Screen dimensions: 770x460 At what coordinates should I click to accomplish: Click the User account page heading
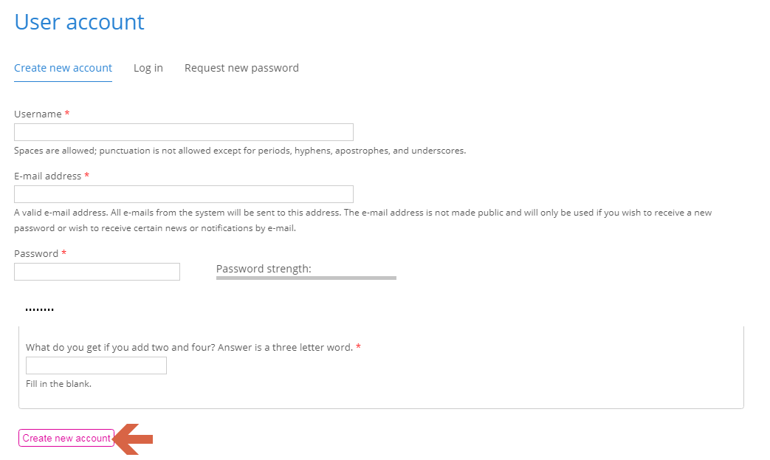pos(80,22)
